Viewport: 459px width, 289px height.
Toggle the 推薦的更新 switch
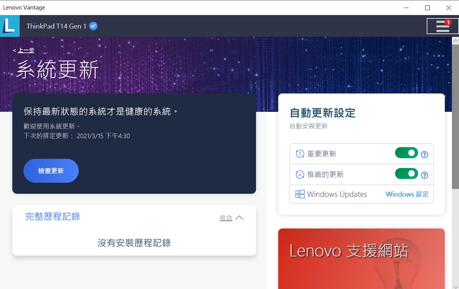coord(406,173)
